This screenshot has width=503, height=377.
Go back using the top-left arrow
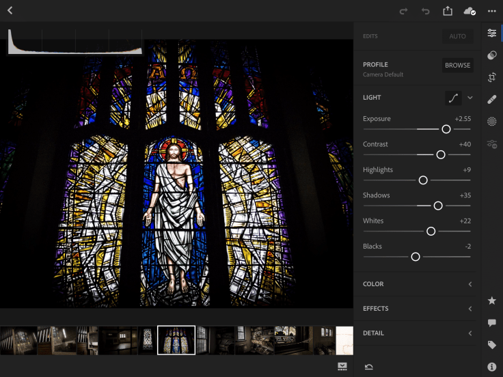pos(10,10)
